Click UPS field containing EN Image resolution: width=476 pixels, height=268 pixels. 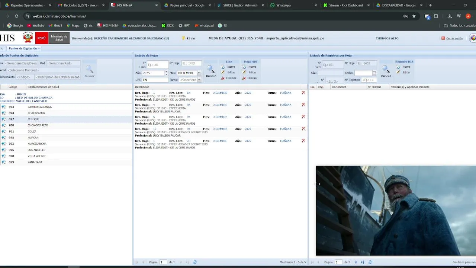coord(155,80)
